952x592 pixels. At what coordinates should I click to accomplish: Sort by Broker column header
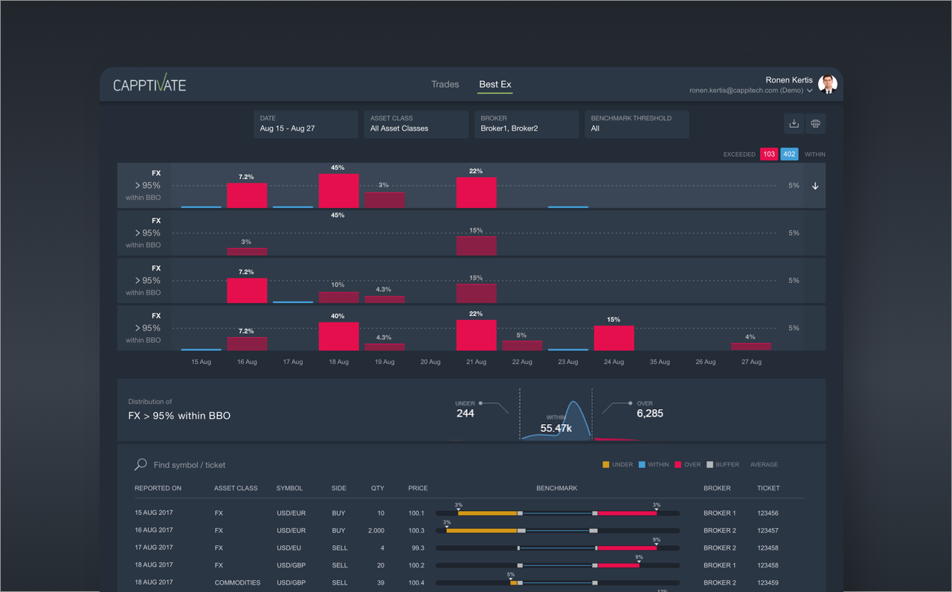coord(717,489)
